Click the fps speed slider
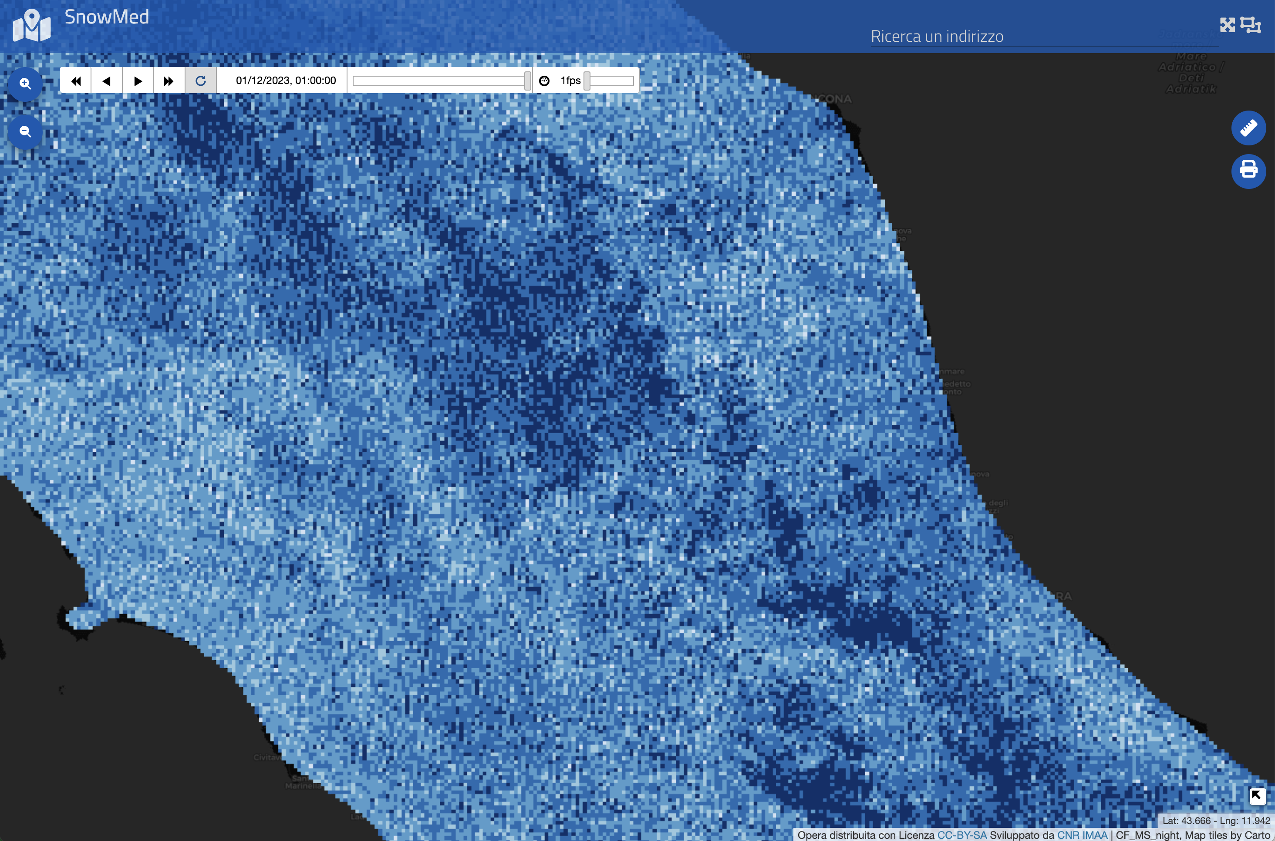Screen dimensions: 1275x841 click(587, 81)
